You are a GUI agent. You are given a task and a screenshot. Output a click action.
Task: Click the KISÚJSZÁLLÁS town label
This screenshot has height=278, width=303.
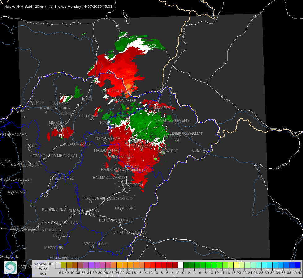pos(64,223)
